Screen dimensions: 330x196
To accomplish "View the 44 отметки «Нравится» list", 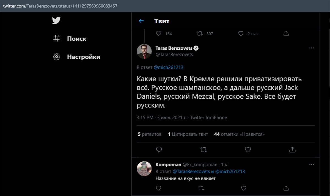I will coord(239,134).
